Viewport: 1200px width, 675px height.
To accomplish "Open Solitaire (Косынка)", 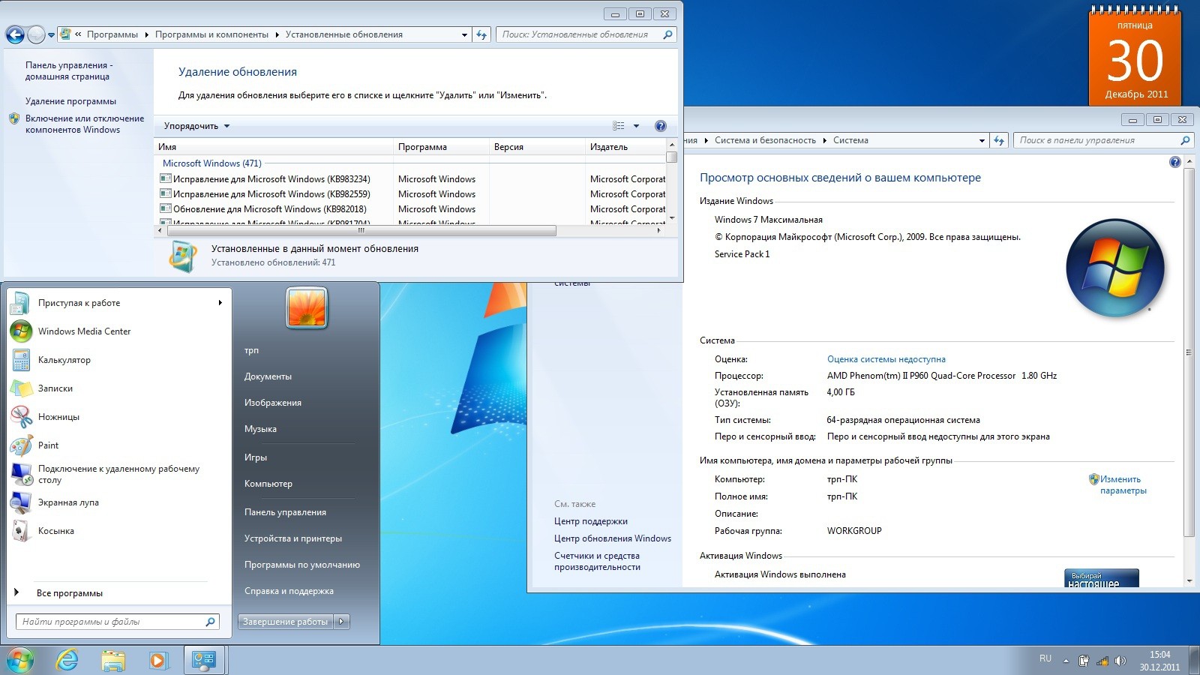I will [x=56, y=531].
